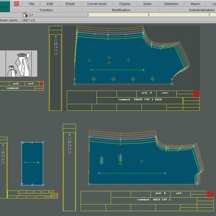Click the 'acd: B' cell of back sheet
The image size is (216, 216).
(160, 194)
